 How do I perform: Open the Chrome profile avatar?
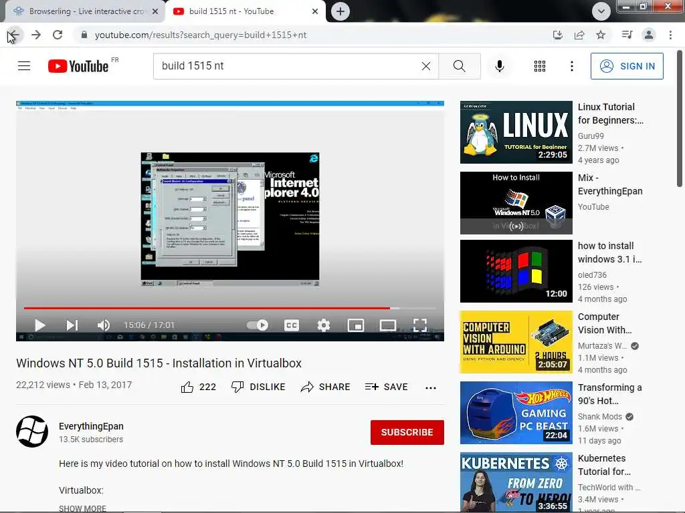[x=649, y=35]
